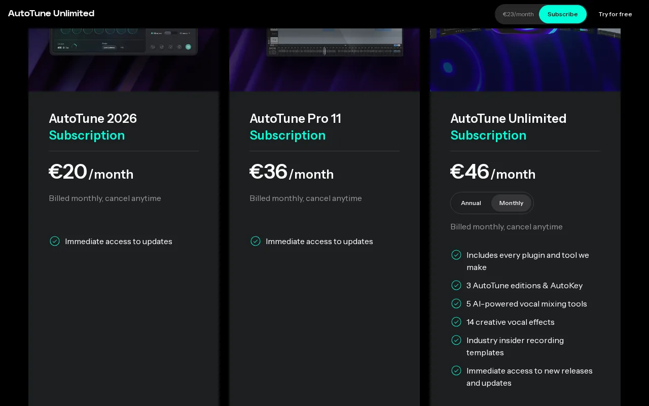Click the €20/month price
The width and height of the screenshot is (649, 406).
pyautogui.click(x=91, y=172)
